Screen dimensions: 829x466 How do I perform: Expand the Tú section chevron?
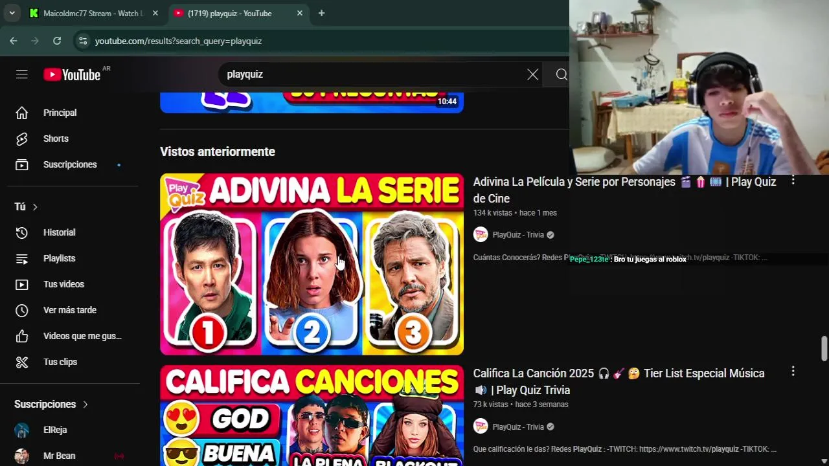coord(35,206)
